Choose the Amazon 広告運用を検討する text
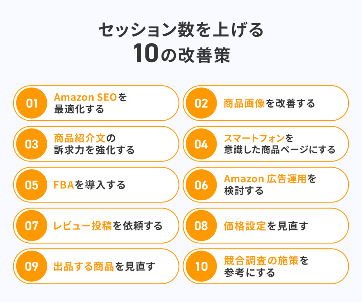Image resolution: width=362 pixels, height=302 pixels. point(270,185)
